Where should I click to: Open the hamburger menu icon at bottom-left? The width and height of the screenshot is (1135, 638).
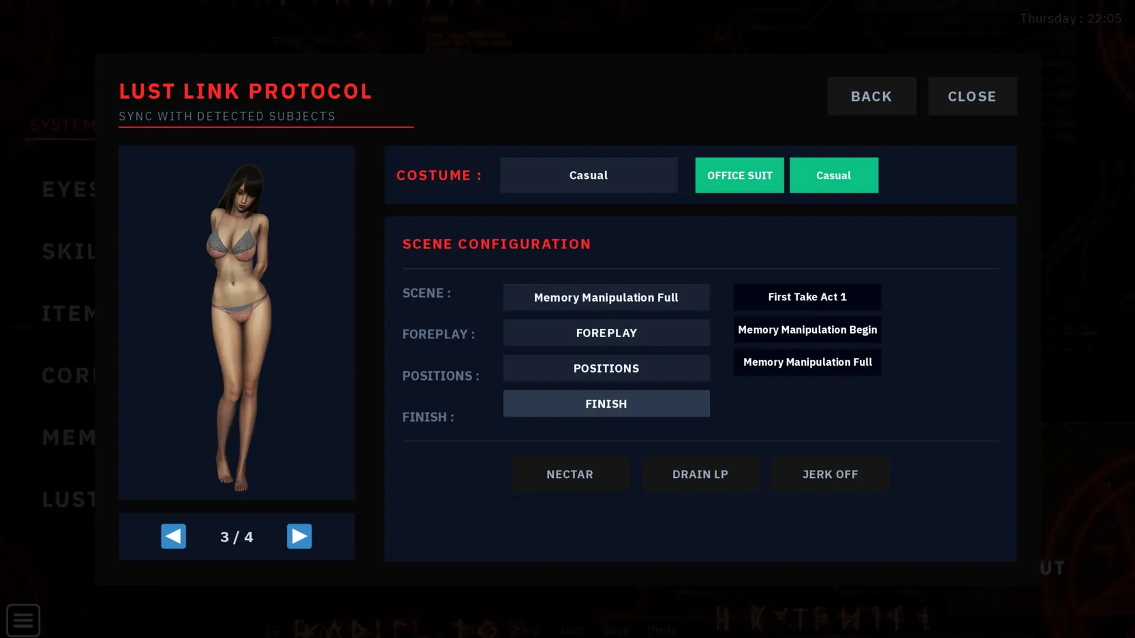click(23, 620)
